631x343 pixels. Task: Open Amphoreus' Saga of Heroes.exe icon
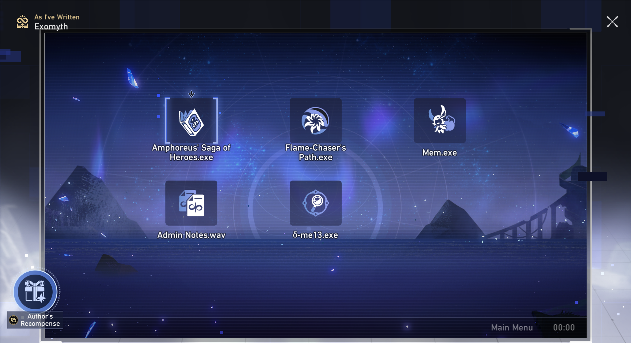point(191,121)
